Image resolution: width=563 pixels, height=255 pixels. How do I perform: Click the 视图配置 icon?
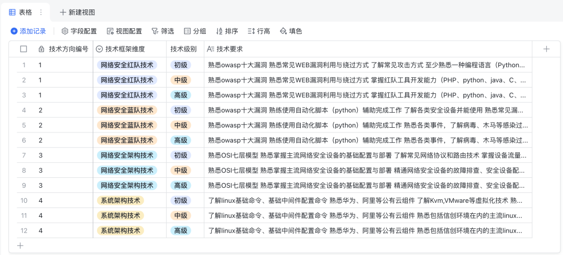[110, 31]
